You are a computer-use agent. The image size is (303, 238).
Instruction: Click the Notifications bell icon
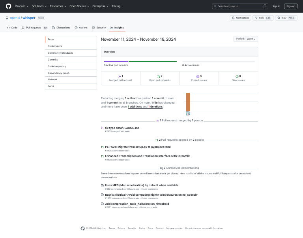tap(234, 18)
